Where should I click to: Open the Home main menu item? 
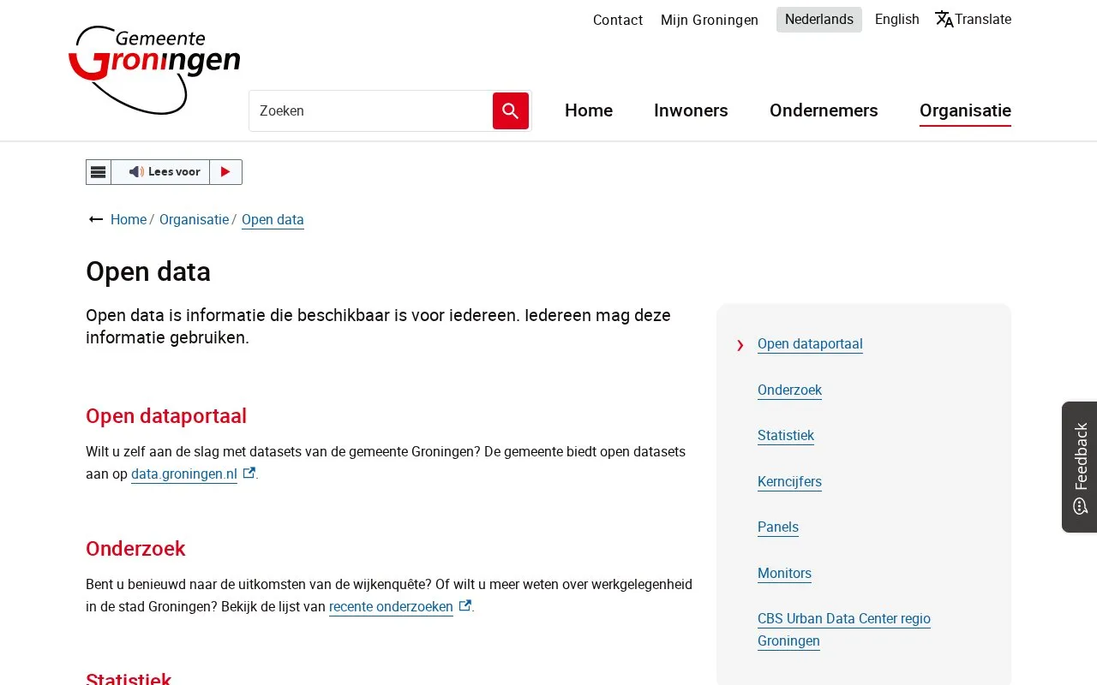click(x=589, y=110)
